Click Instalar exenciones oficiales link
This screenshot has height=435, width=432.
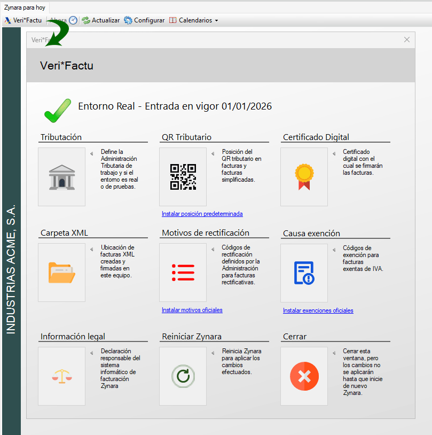(x=318, y=310)
